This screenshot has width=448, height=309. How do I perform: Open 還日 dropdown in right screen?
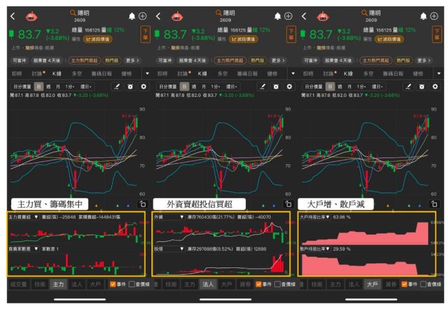(x=377, y=86)
